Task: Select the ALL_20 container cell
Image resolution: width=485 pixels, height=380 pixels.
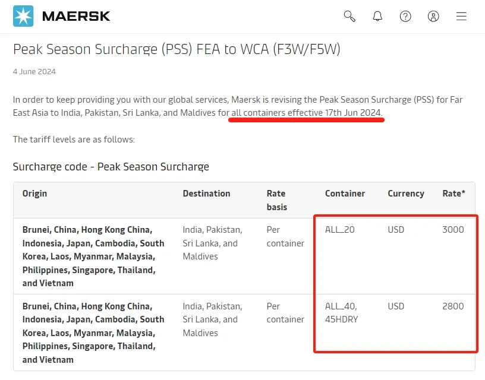Action: pyautogui.click(x=339, y=230)
